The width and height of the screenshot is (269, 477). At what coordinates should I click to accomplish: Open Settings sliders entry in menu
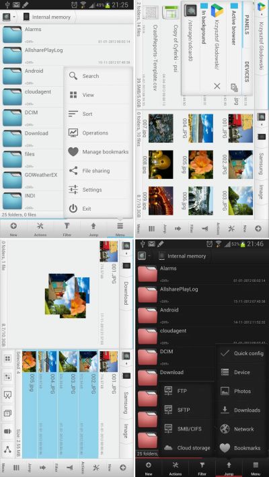[98, 190]
